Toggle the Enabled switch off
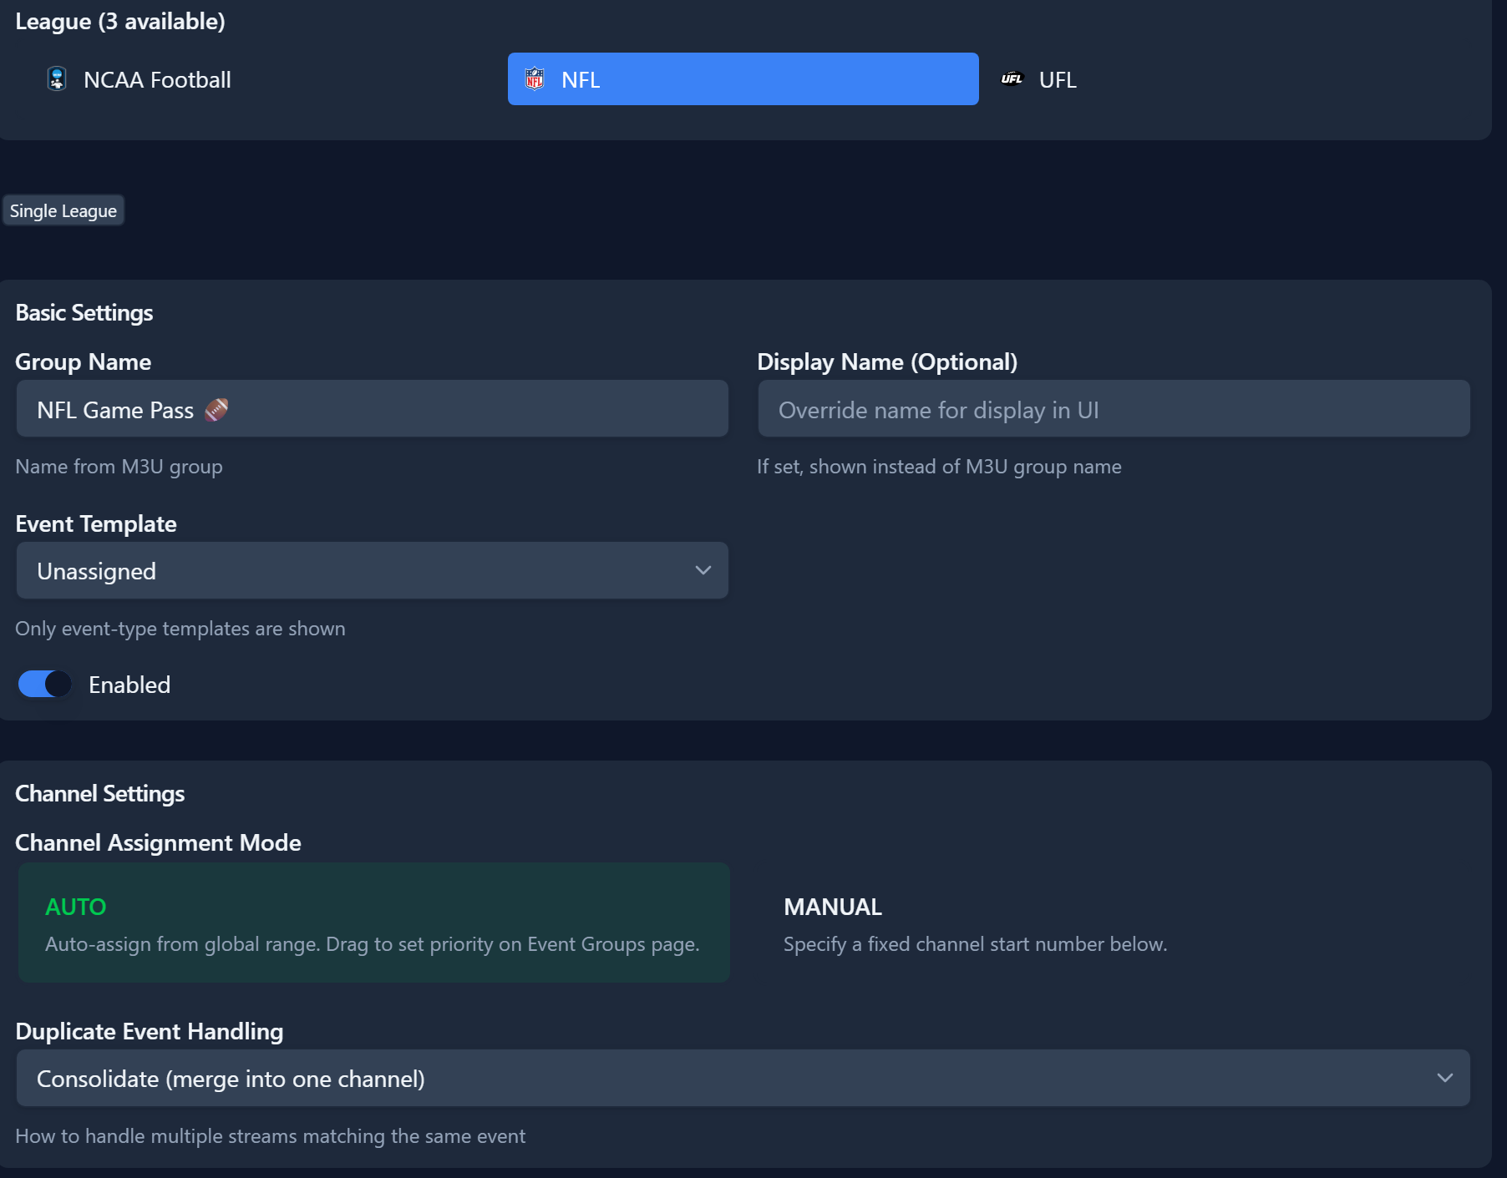The height and width of the screenshot is (1178, 1507). point(45,685)
